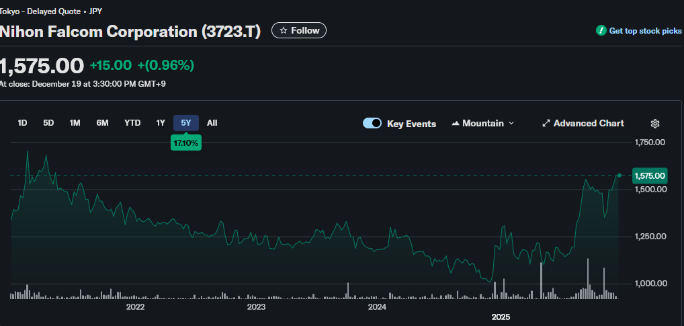
Task: Open the Mountain chart type dropdown
Action: click(x=483, y=124)
